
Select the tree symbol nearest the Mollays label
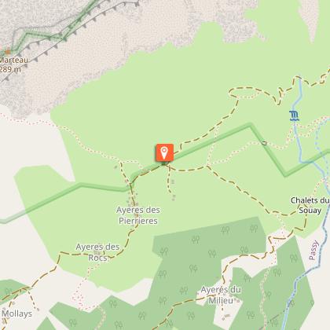[9, 291]
